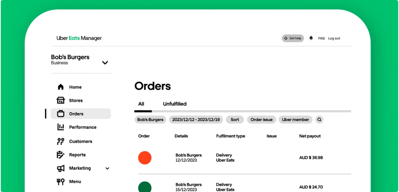Click the 12/12/2023 order date

click(186, 160)
